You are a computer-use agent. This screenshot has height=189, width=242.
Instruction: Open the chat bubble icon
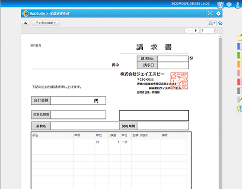[x=229, y=5]
